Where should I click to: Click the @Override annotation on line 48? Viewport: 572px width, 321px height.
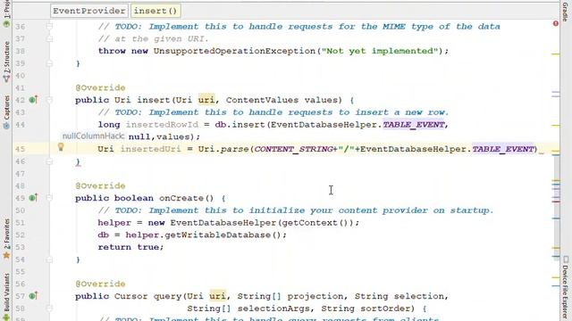(x=100, y=186)
